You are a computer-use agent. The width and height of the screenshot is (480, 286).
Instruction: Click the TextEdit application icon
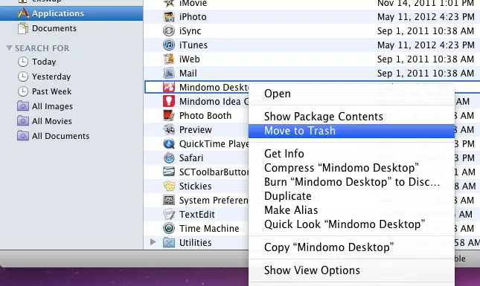tap(169, 214)
